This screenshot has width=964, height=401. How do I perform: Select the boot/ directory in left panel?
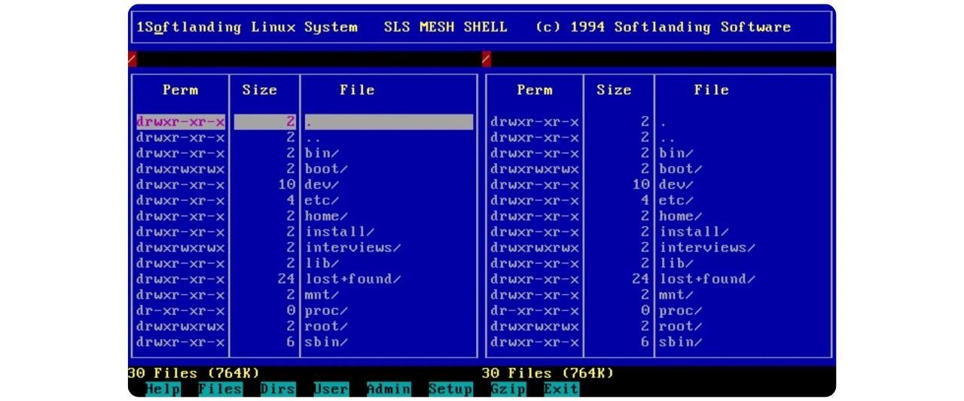326,169
